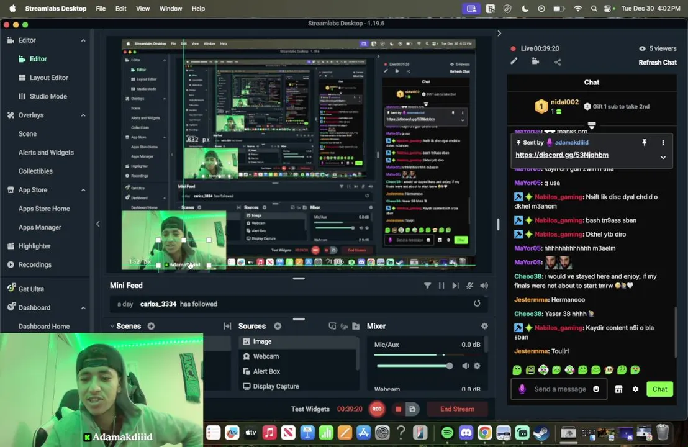Click the green Chat send button

[659, 389]
